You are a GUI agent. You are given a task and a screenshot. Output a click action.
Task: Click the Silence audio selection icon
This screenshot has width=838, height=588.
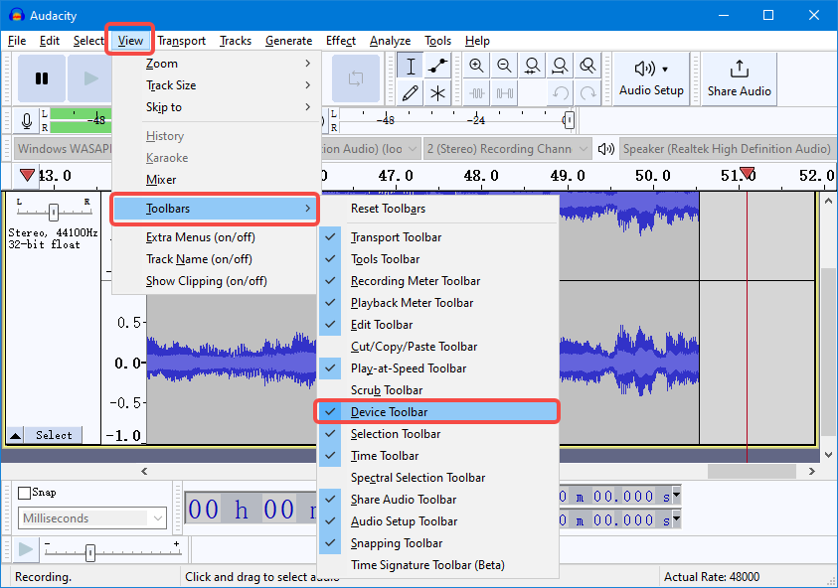504,93
